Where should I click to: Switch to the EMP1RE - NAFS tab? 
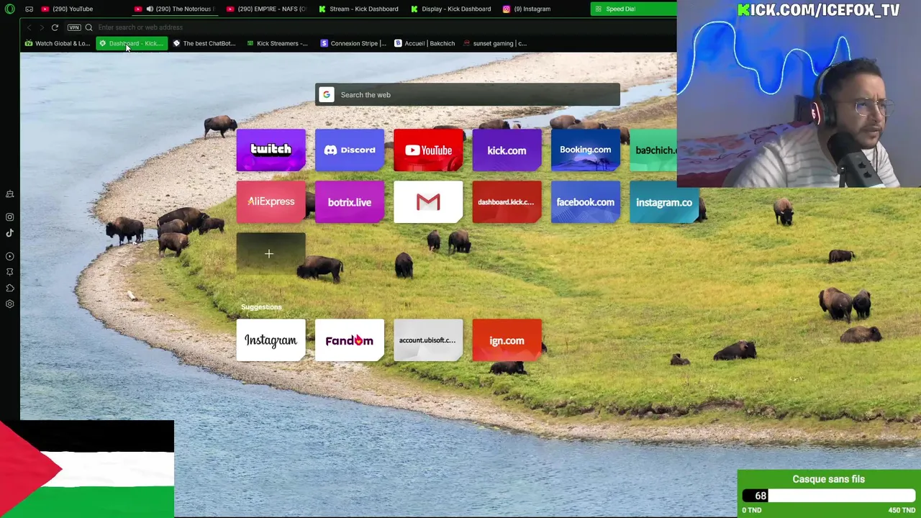click(x=266, y=9)
